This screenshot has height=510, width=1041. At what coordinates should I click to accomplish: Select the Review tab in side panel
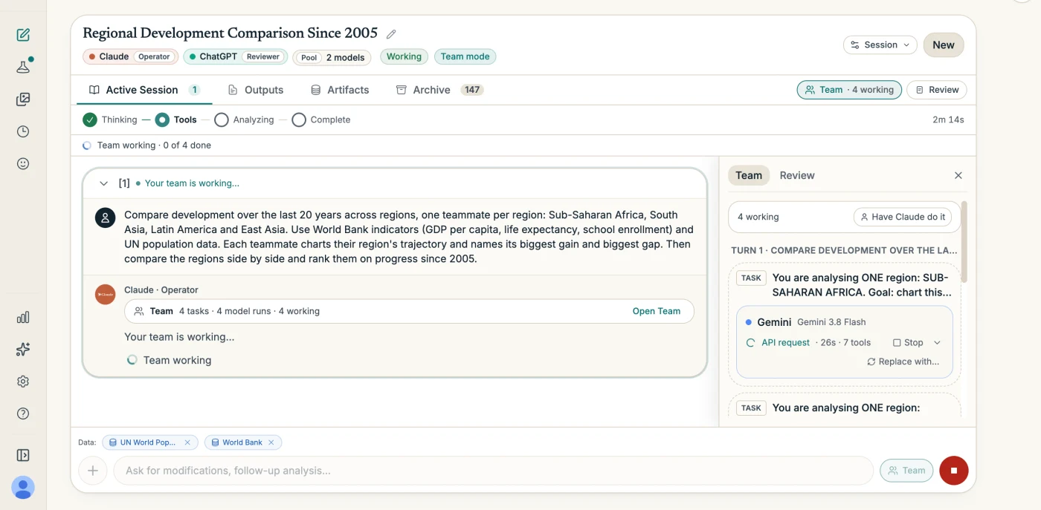797,176
